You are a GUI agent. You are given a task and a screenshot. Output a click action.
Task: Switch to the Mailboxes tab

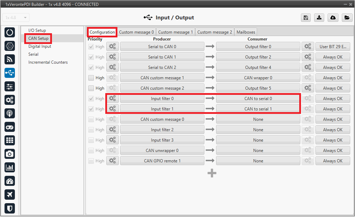246,32
